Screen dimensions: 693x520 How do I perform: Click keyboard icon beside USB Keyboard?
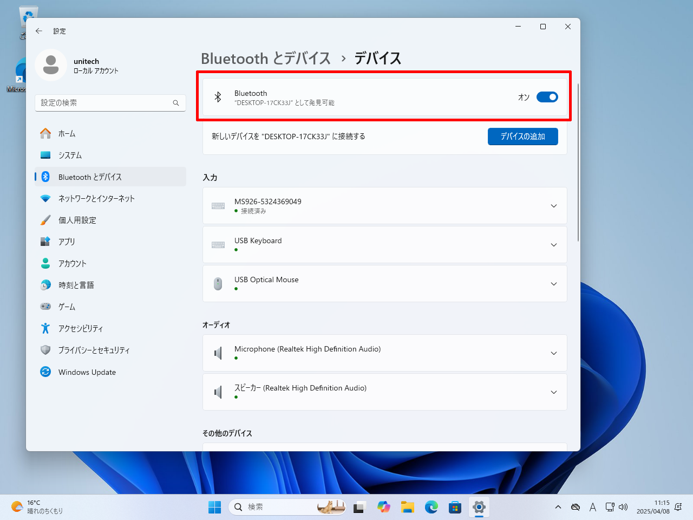(218, 245)
